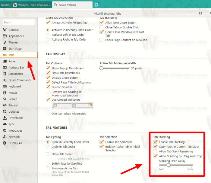Image resolution: width=211 pixels, height=183 pixels.
Task: Toggle Enable Tab Stacking checkbox
Action: [x=155, y=142]
